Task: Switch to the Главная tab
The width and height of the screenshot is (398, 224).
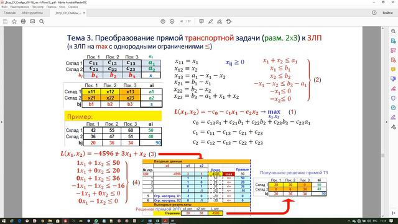Action: point(10,12)
